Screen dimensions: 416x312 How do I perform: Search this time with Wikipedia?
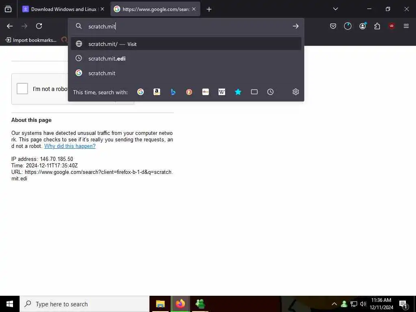(x=222, y=92)
